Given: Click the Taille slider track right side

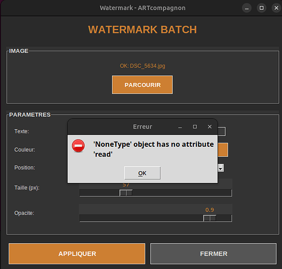Looking at the screenshot, I should click(x=182, y=193).
